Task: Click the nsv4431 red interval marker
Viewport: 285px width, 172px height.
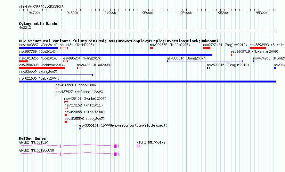Action: [x=64, y=48]
